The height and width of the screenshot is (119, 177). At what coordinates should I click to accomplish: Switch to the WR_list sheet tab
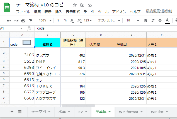pos(157,112)
